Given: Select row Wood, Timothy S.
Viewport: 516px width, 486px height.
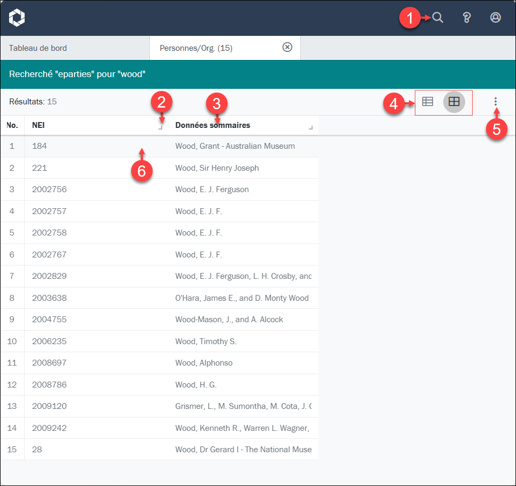Looking at the screenshot, I should [160, 341].
